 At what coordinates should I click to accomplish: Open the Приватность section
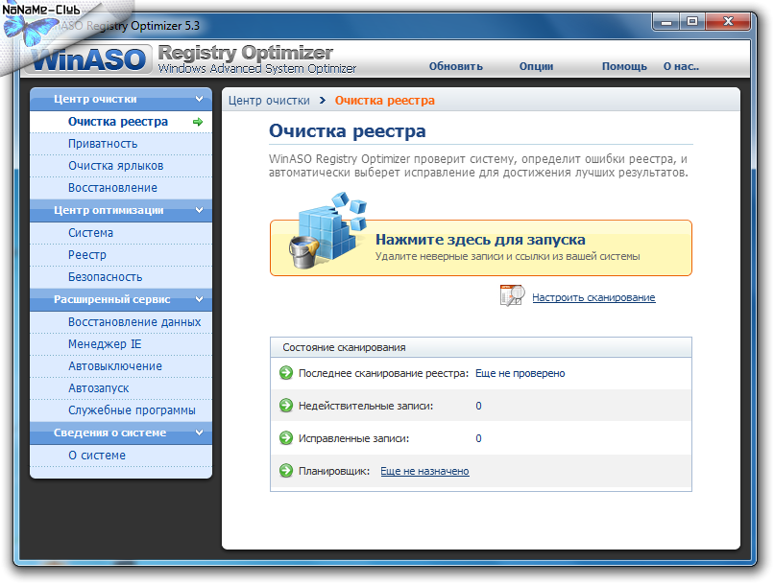pyautogui.click(x=121, y=144)
